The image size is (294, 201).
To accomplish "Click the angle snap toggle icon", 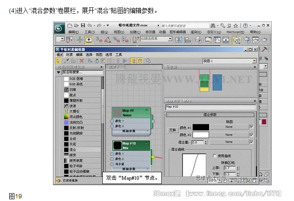I will click(x=108, y=40).
